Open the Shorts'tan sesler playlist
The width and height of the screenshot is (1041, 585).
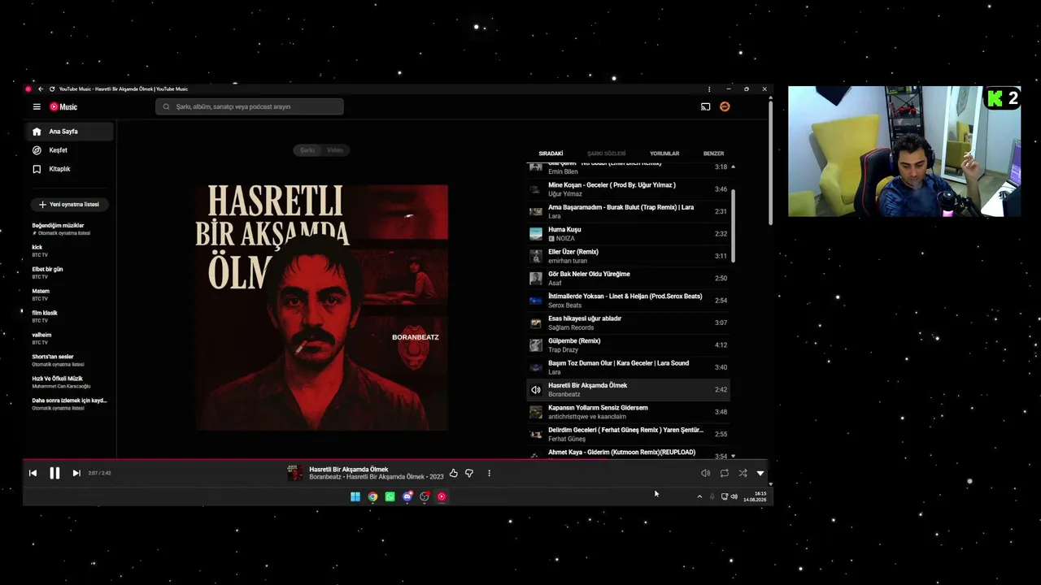(x=70, y=361)
